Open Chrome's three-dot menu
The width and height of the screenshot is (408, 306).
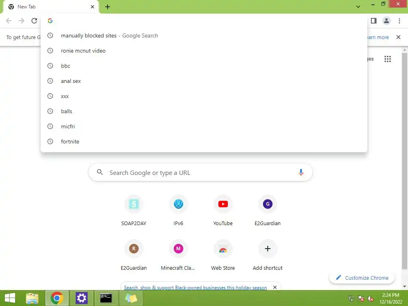click(x=399, y=21)
